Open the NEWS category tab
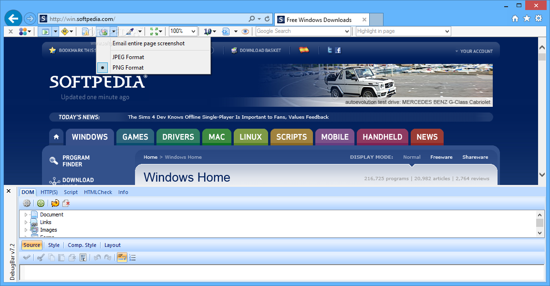The image size is (550, 286). coord(427,137)
